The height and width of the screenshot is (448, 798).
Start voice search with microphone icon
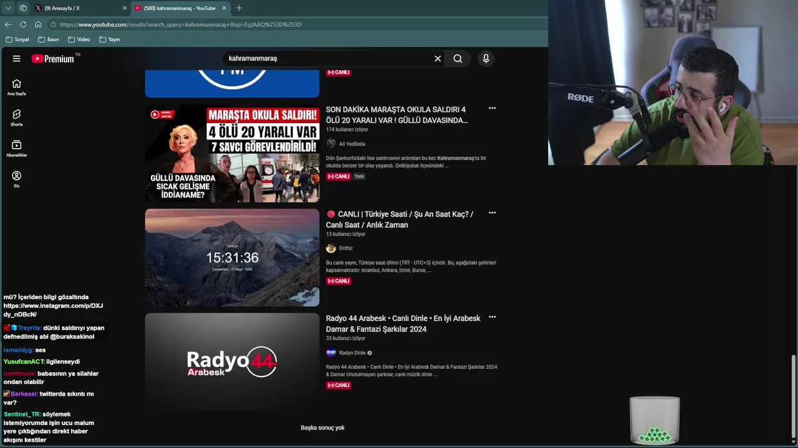click(x=486, y=58)
